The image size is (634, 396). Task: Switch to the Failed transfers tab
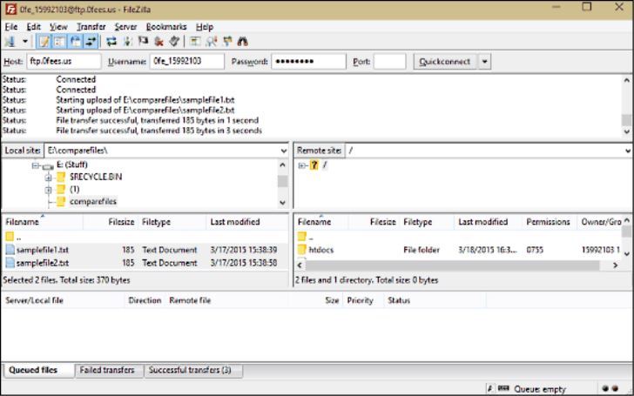109,370
